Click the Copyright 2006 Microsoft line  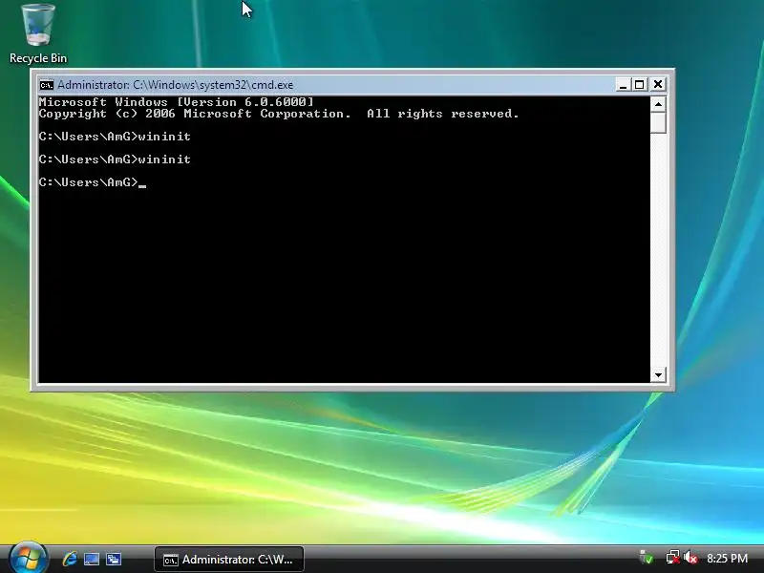pos(279,114)
